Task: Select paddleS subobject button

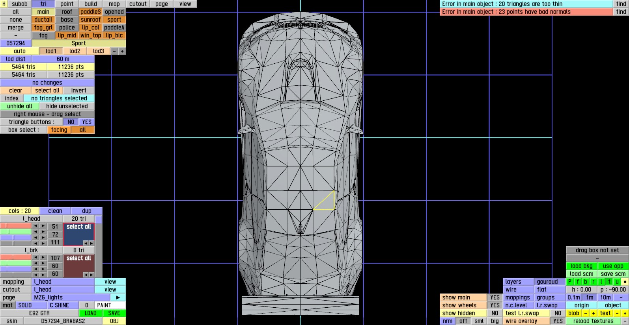Action: pos(91,12)
